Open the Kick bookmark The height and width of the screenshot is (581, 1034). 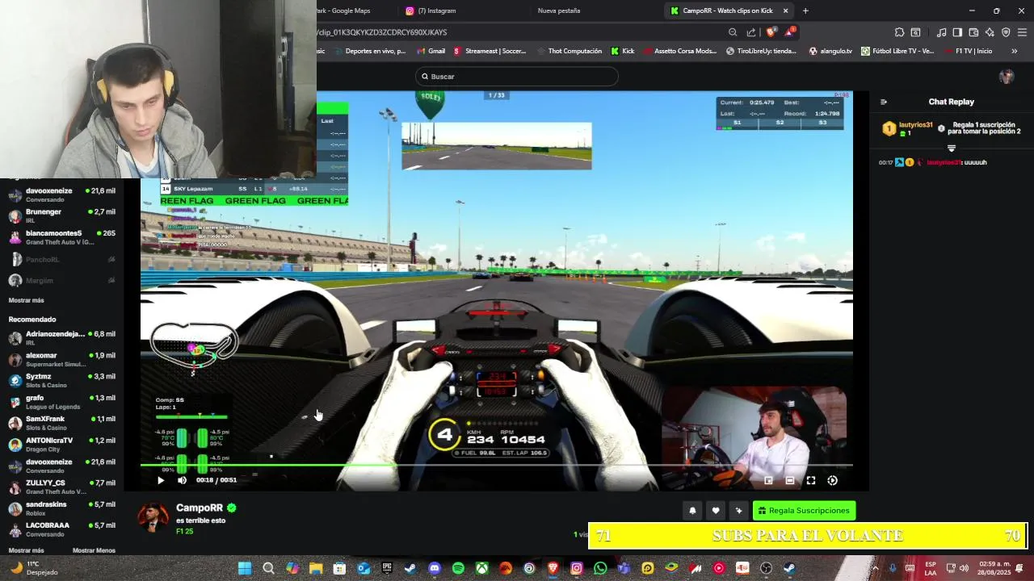[x=623, y=51]
